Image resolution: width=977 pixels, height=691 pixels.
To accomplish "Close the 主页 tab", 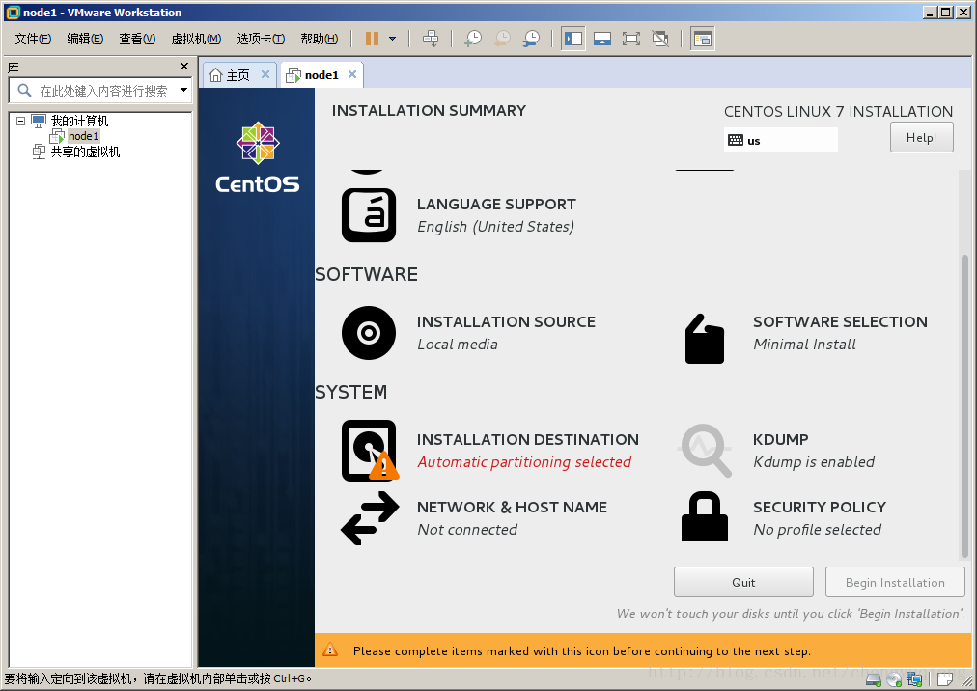I will pos(265,74).
